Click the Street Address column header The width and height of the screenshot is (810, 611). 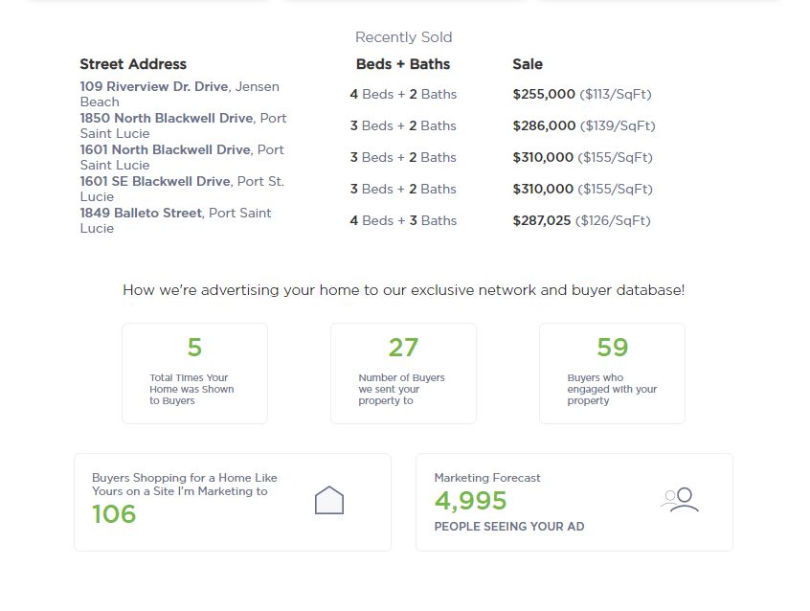coord(133,64)
